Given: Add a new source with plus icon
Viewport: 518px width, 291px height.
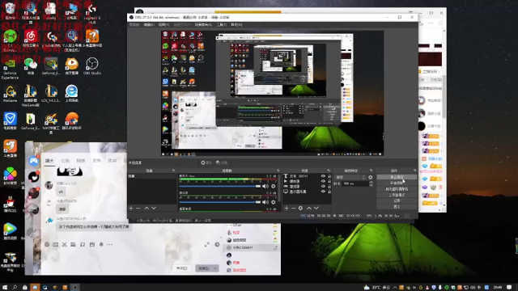Looking at the screenshot, I should 287,209.
